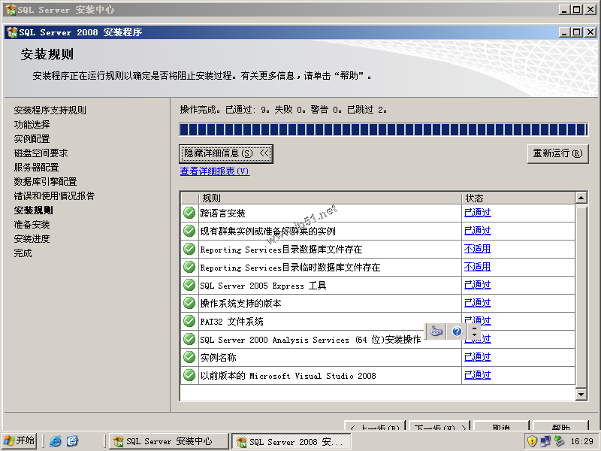Select 服务器配置 step in left sidebar

[x=36, y=167]
